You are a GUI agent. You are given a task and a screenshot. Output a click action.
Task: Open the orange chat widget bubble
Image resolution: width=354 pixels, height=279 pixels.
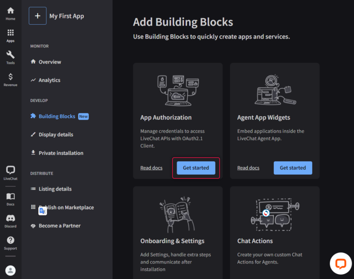pyautogui.click(x=340, y=264)
